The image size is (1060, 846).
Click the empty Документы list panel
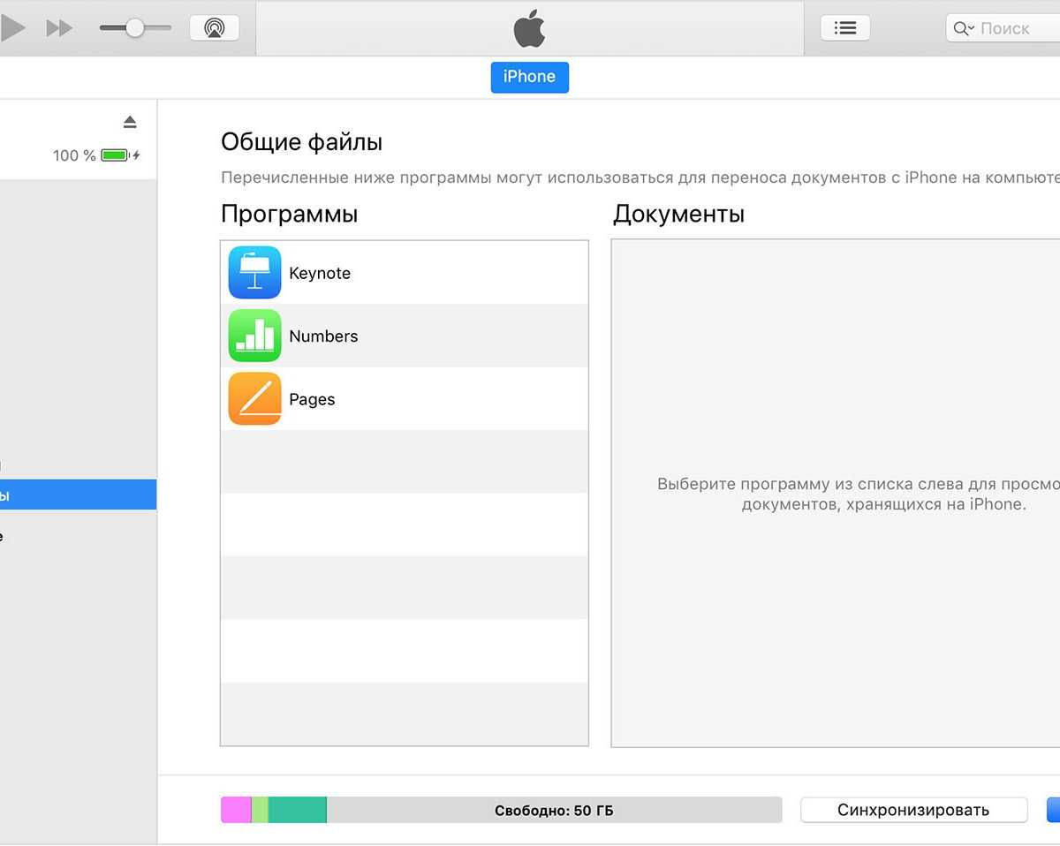point(835,618)
